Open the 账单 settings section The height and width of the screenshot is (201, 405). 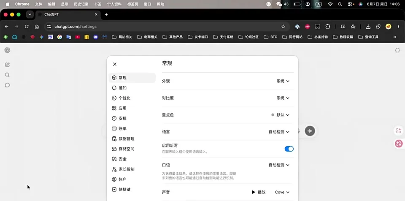click(x=132, y=128)
